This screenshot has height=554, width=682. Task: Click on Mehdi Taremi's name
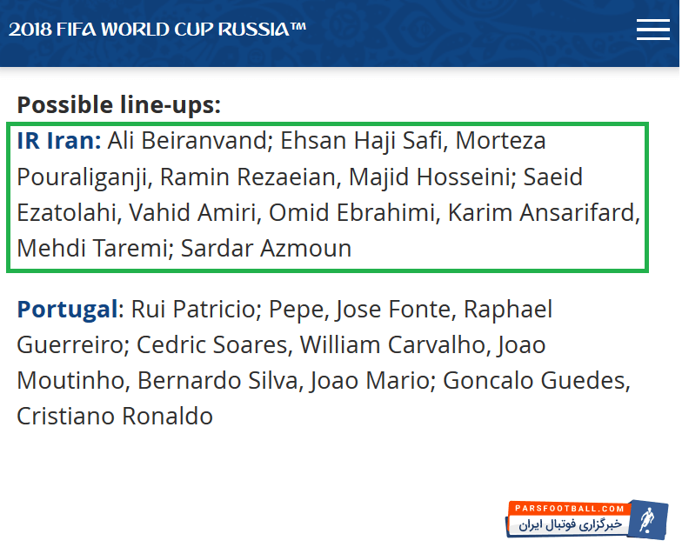(x=91, y=248)
